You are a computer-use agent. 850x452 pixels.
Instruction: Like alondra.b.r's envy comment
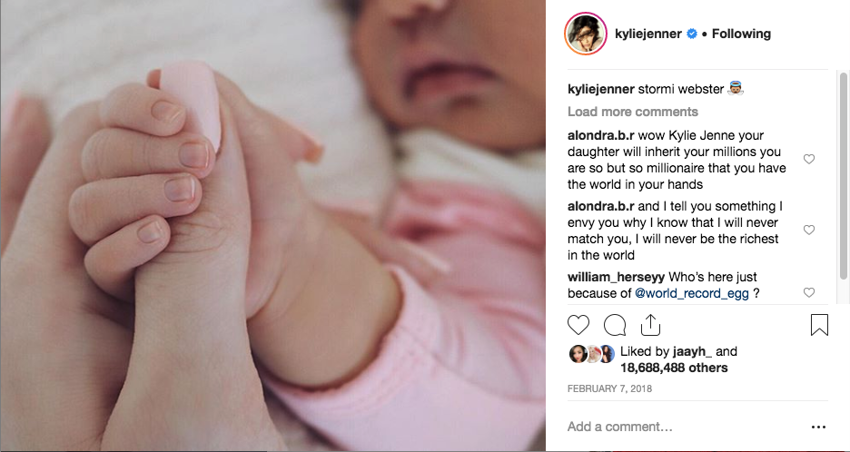tap(809, 231)
